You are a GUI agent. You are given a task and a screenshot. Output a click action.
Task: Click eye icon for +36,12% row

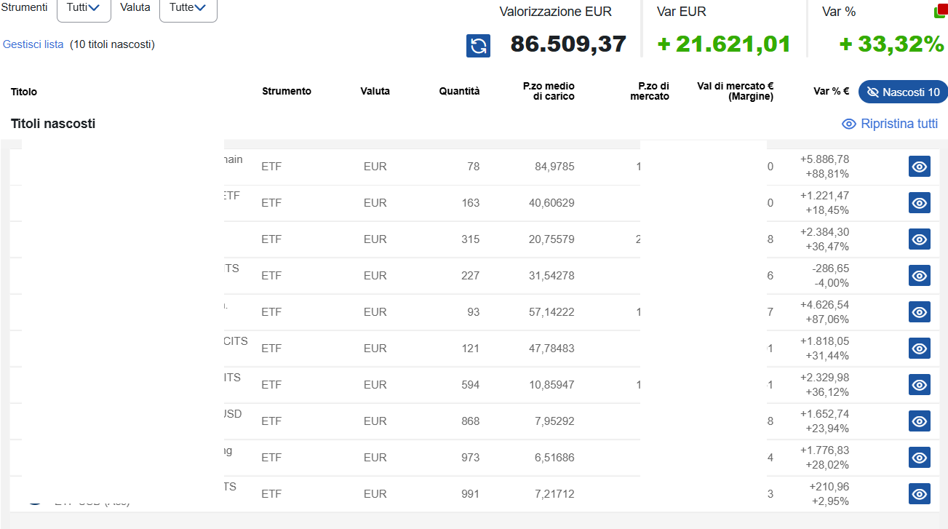(919, 385)
